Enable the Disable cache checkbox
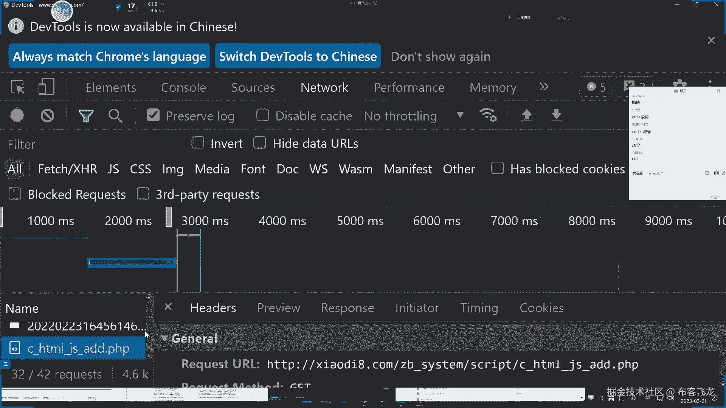 pos(262,115)
